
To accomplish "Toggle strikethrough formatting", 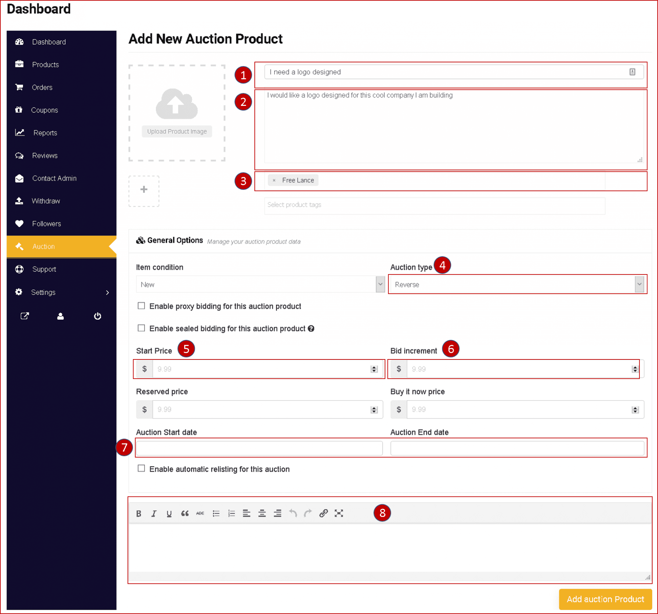I will (200, 513).
